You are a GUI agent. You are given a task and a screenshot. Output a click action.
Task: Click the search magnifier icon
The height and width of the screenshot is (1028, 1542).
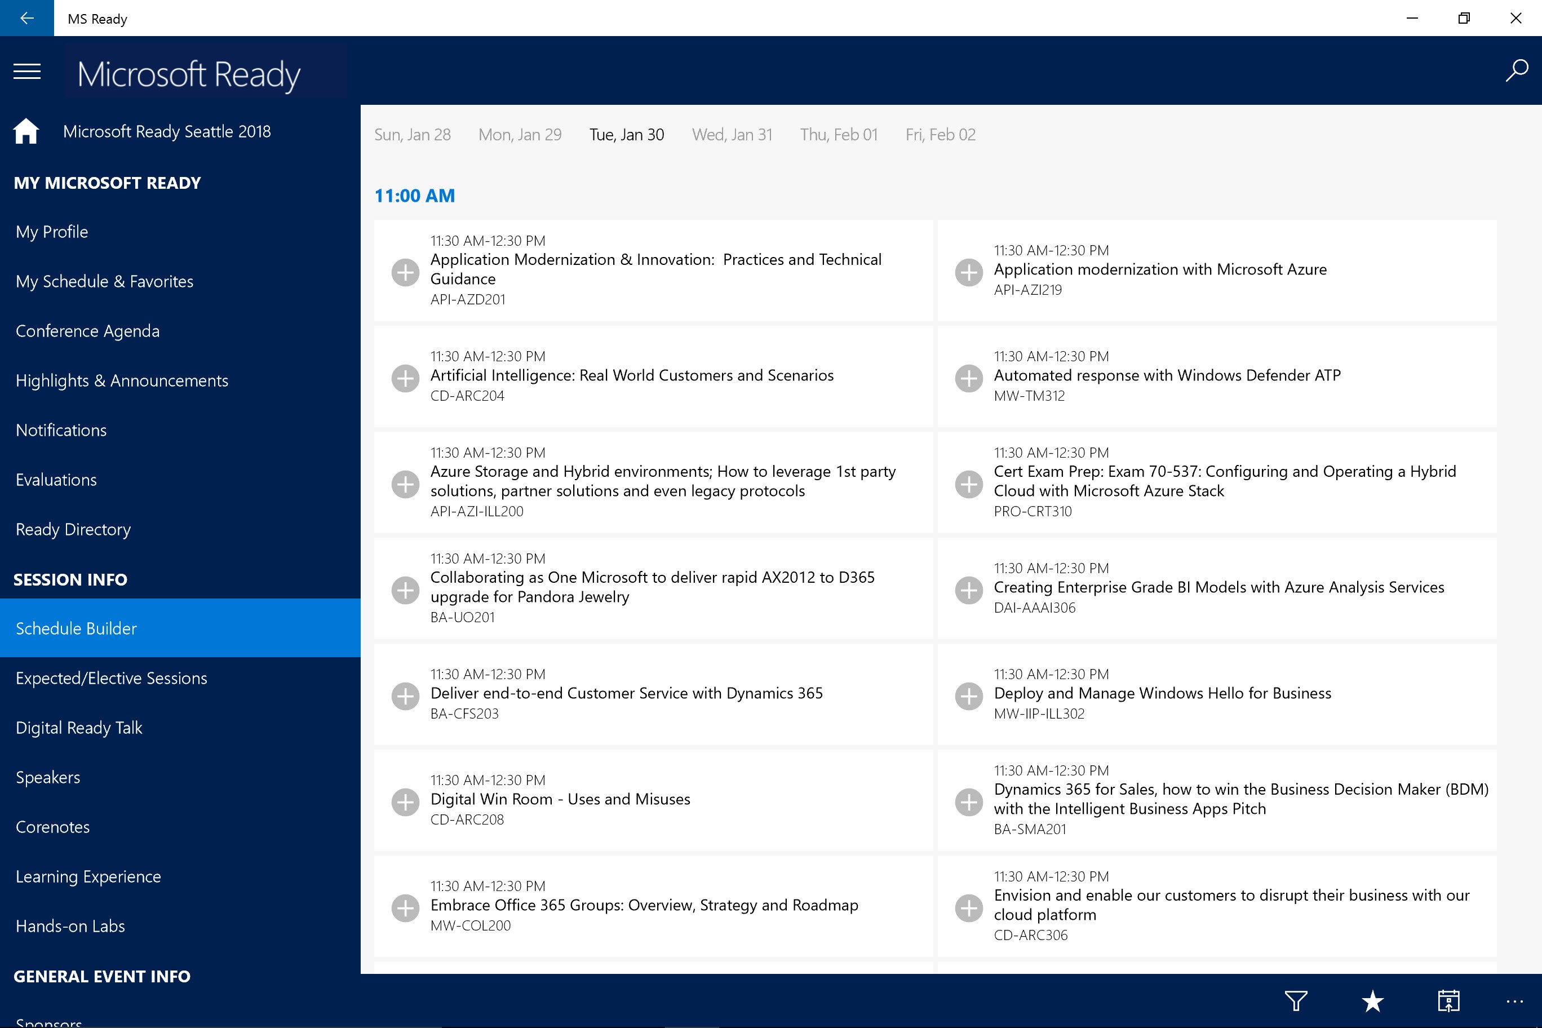point(1517,71)
